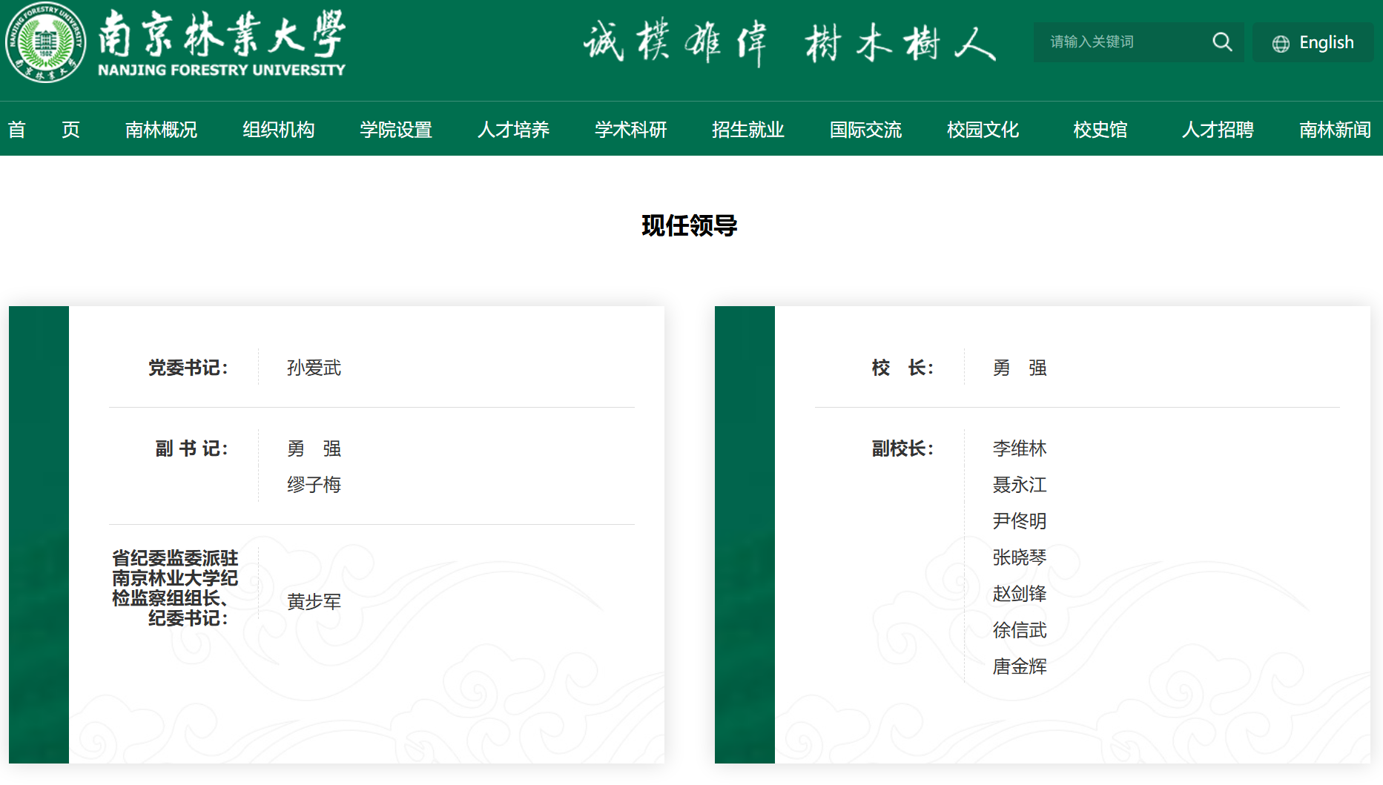Click the NANJING FORESTRY UNIVERSITY English name
The width and height of the screenshot is (1383, 785).
[222, 70]
